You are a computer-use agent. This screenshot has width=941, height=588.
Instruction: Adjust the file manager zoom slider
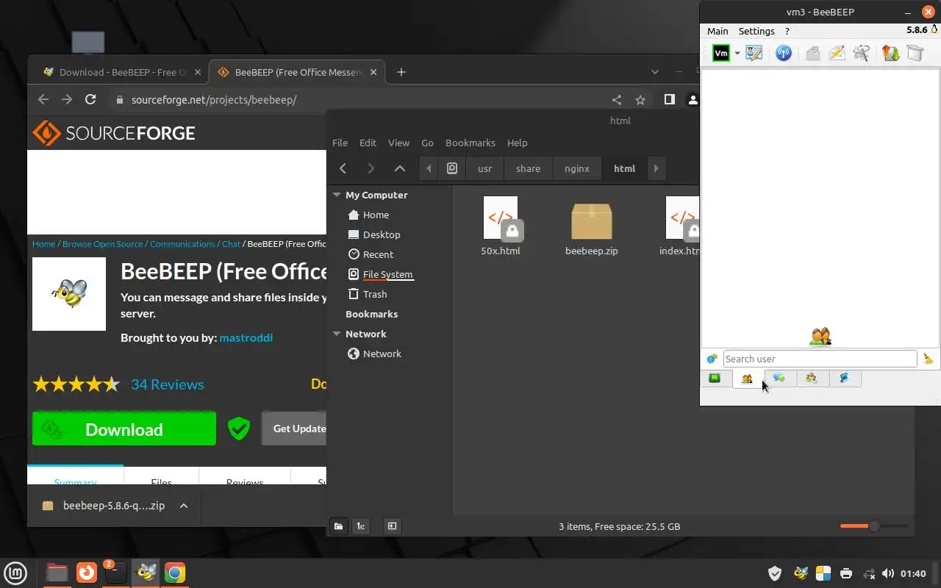[x=874, y=526]
